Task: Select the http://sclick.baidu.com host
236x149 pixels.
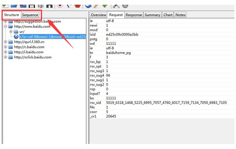Action: (33, 57)
